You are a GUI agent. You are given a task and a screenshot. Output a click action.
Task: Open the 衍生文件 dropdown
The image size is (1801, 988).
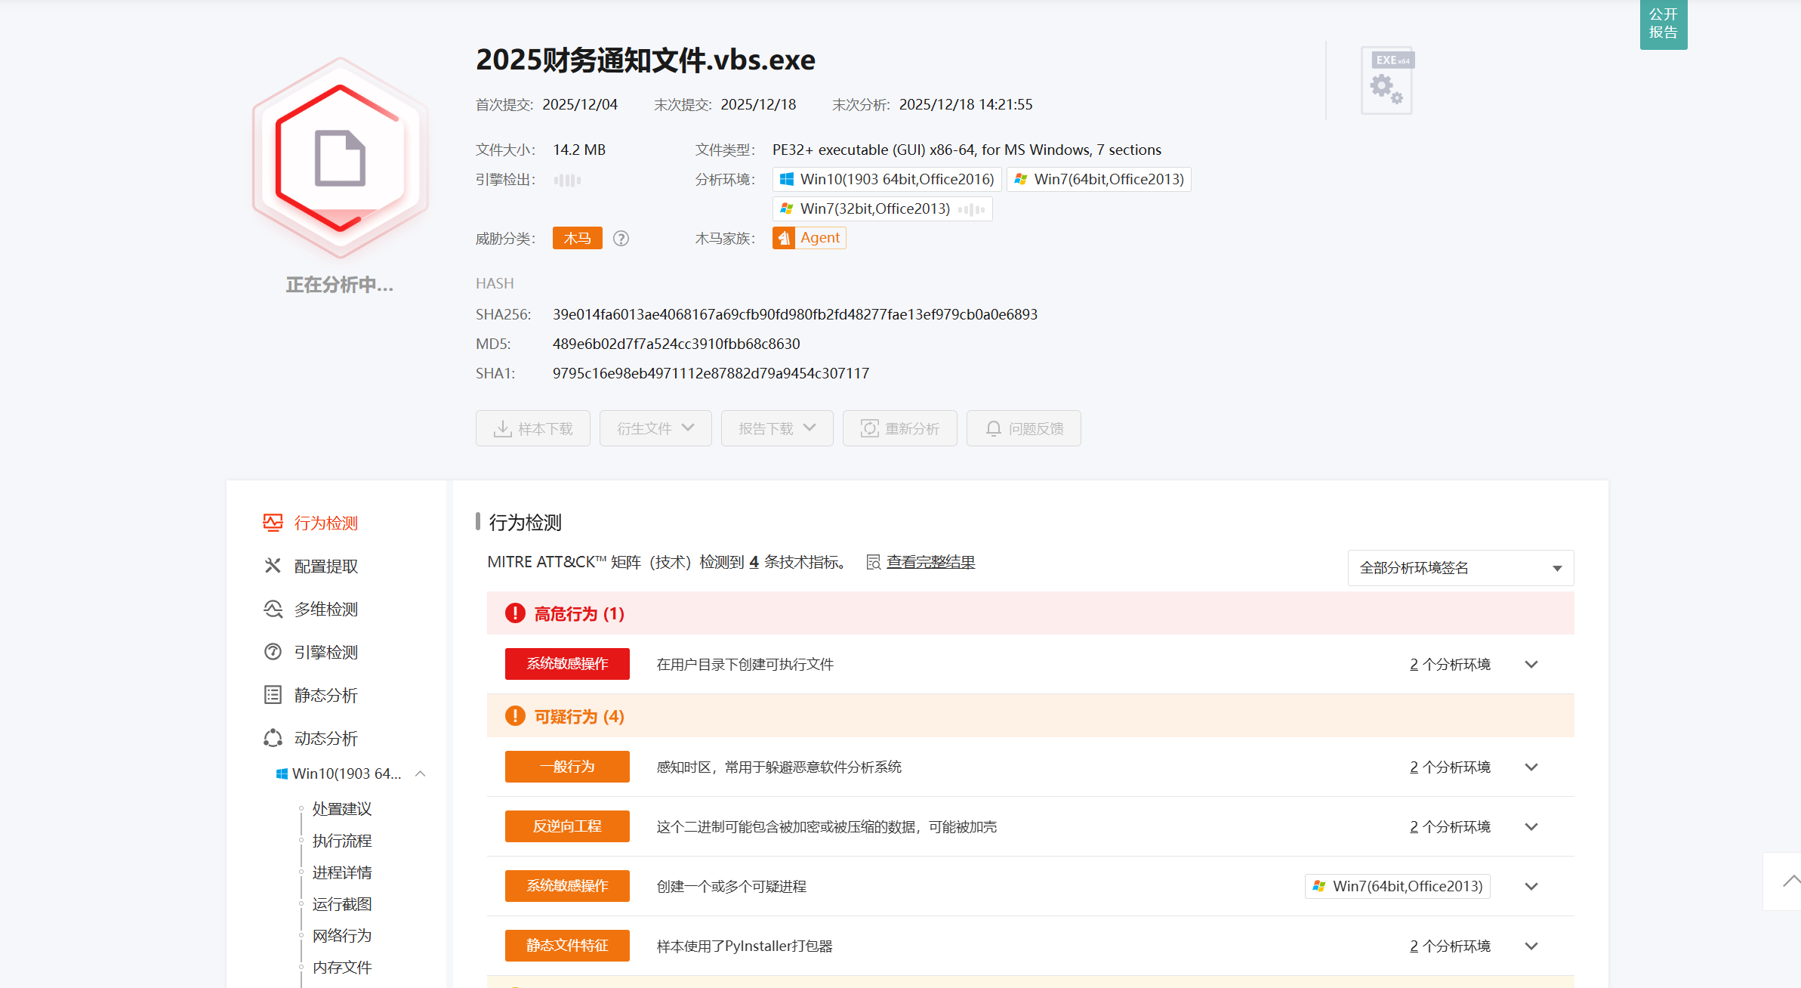pyautogui.click(x=655, y=428)
